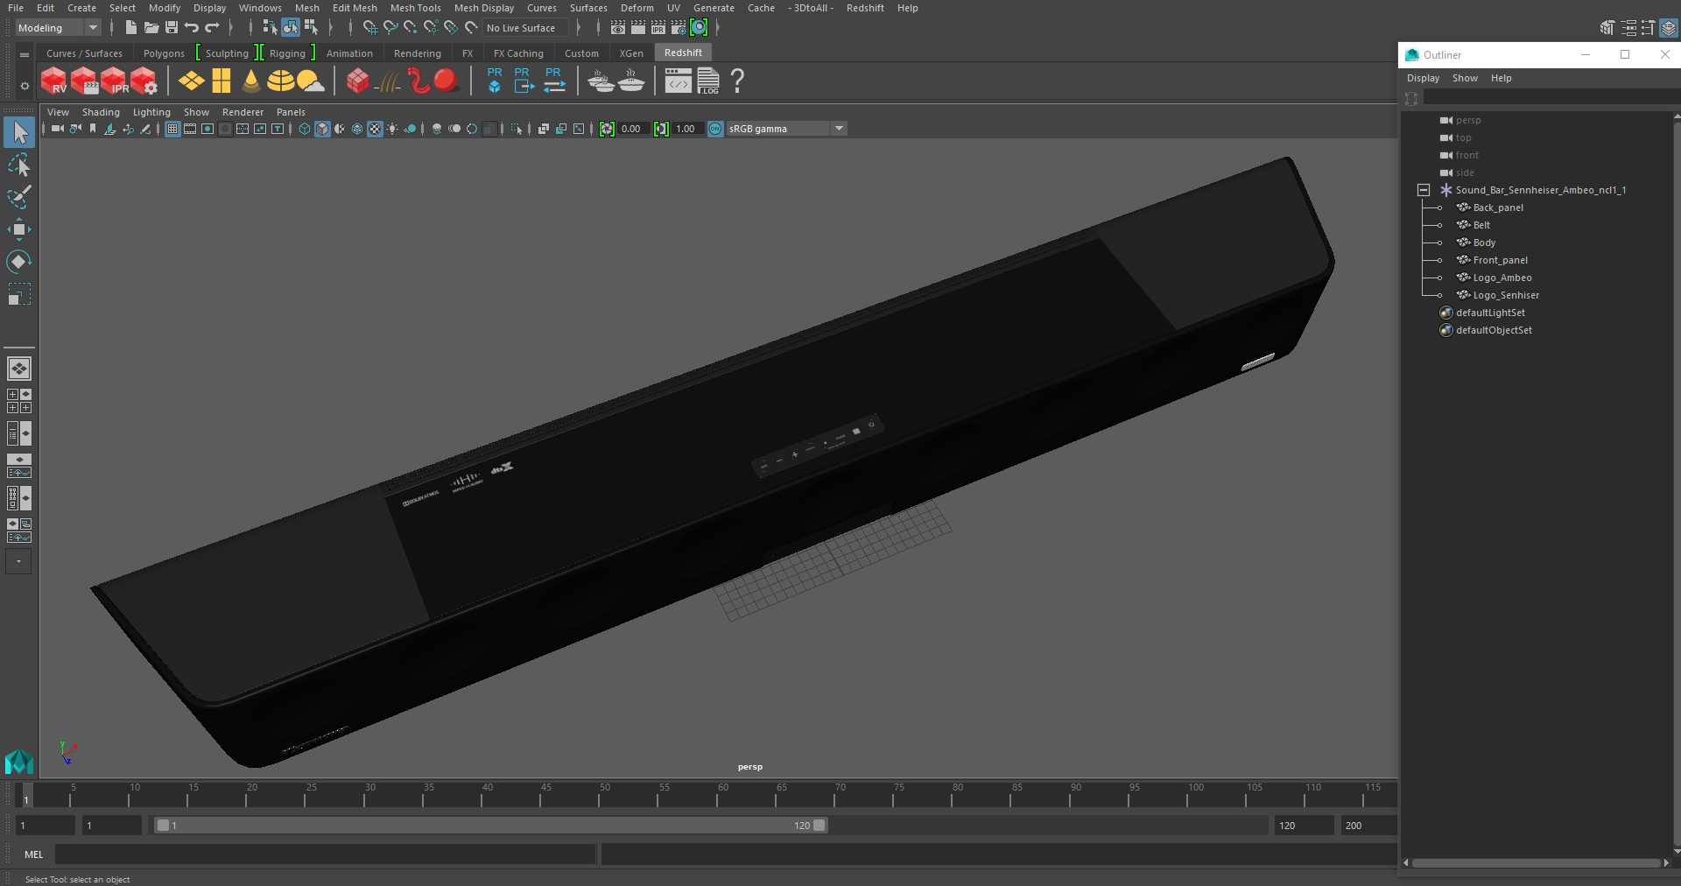This screenshot has height=886, width=1681.
Task: Toggle viewport textured display button
Action: pyautogui.click(x=375, y=129)
